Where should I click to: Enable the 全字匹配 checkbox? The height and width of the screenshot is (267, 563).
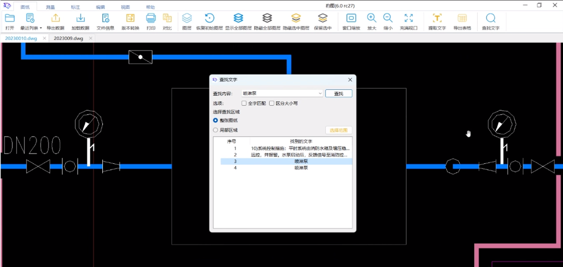(x=244, y=103)
